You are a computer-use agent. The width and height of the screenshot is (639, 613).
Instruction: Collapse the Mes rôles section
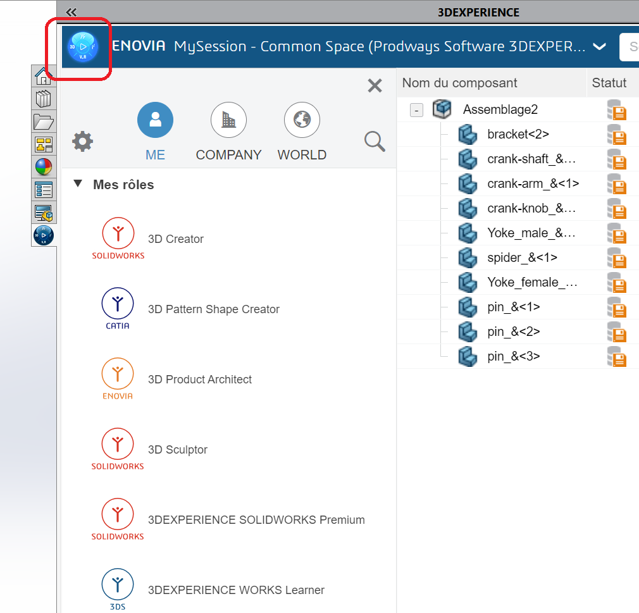[78, 184]
